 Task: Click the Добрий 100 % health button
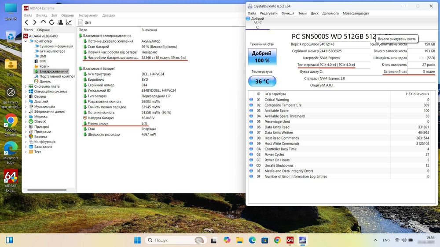click(x=262, y=57)
